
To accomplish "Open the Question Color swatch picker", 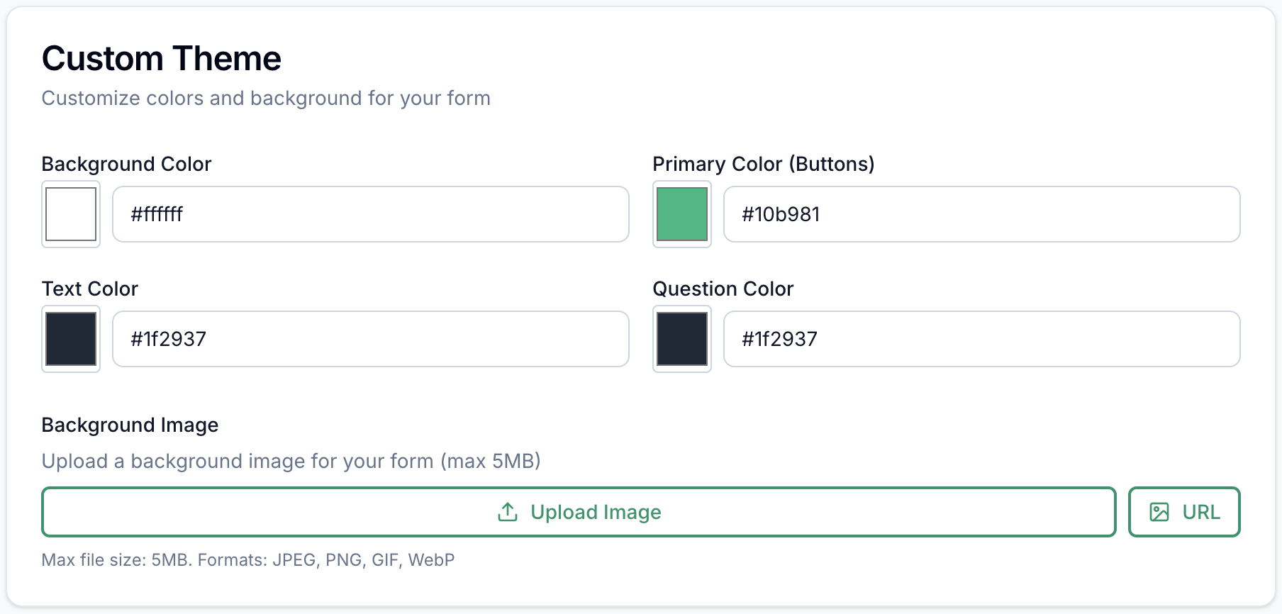I will [681, 339].
